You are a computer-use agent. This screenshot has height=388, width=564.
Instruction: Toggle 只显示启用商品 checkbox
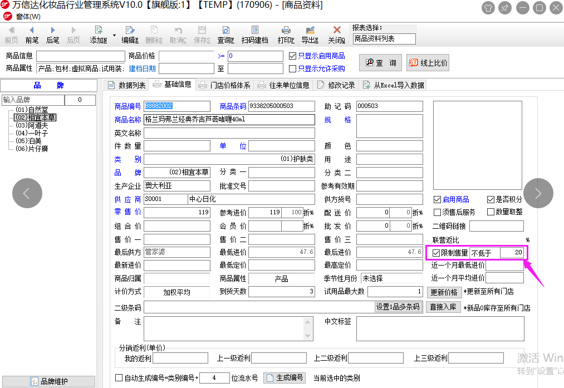[292, 56]
